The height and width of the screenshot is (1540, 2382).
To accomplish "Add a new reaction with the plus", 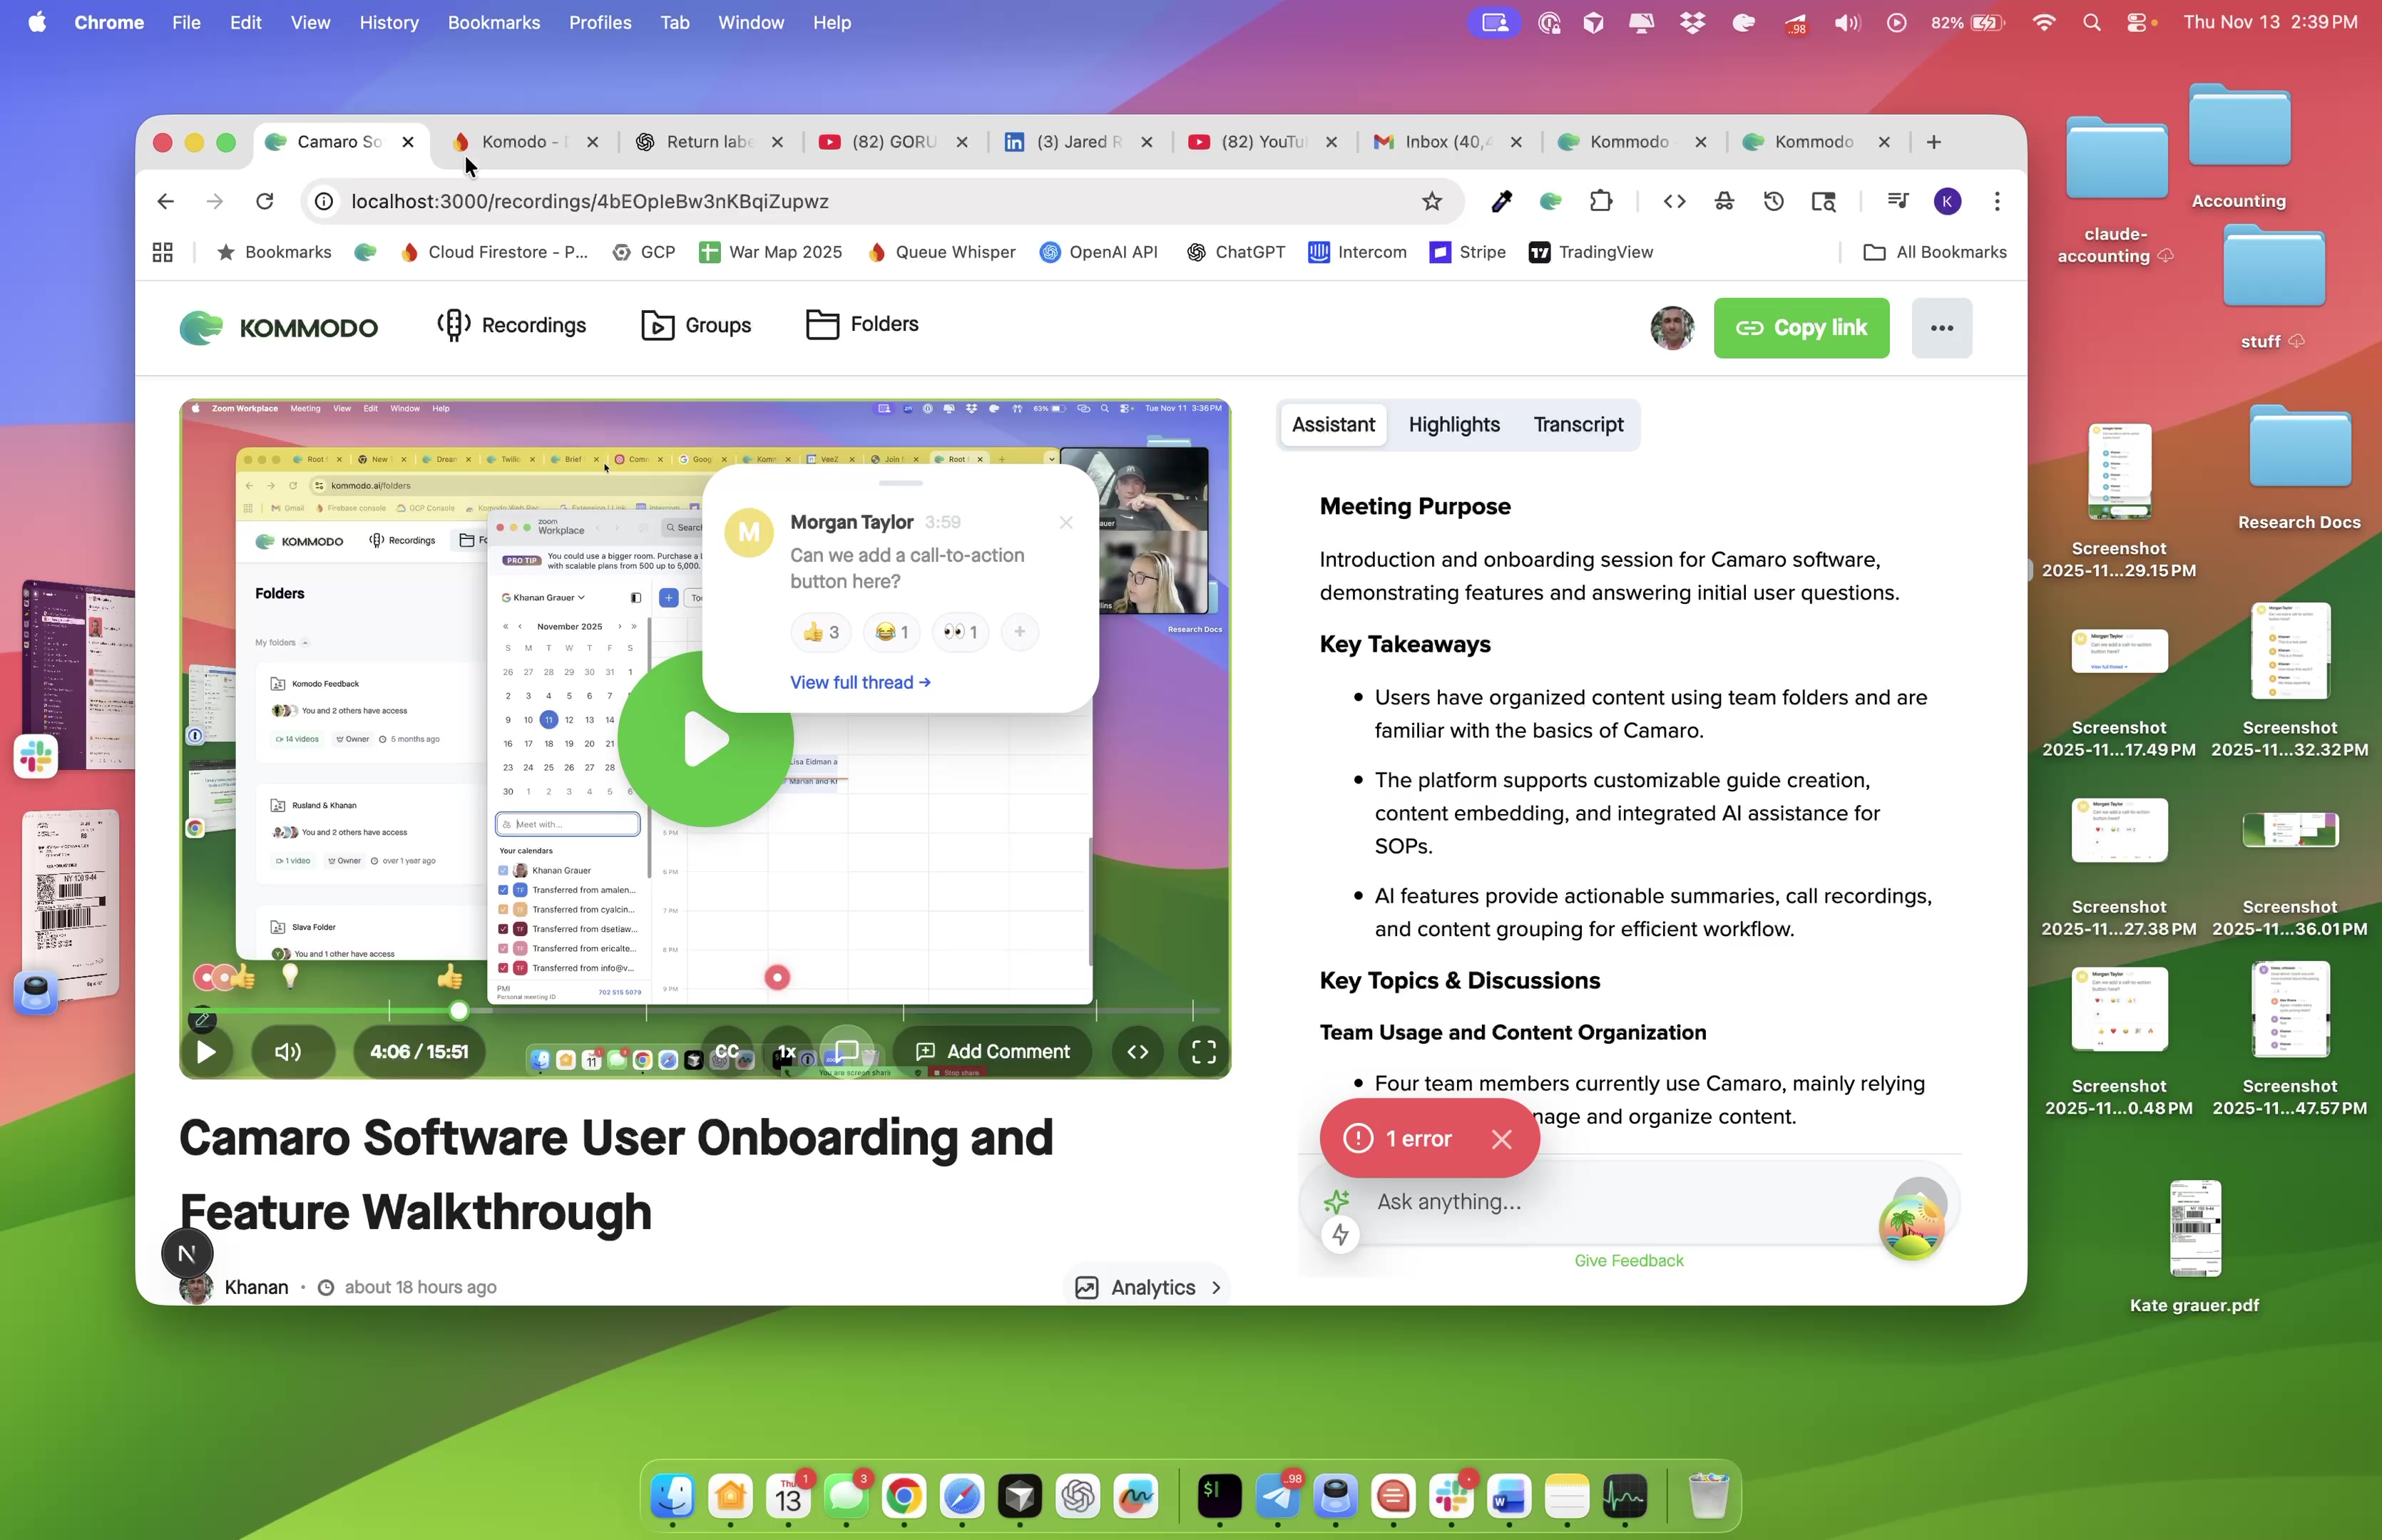I will tap(1020, 632).
